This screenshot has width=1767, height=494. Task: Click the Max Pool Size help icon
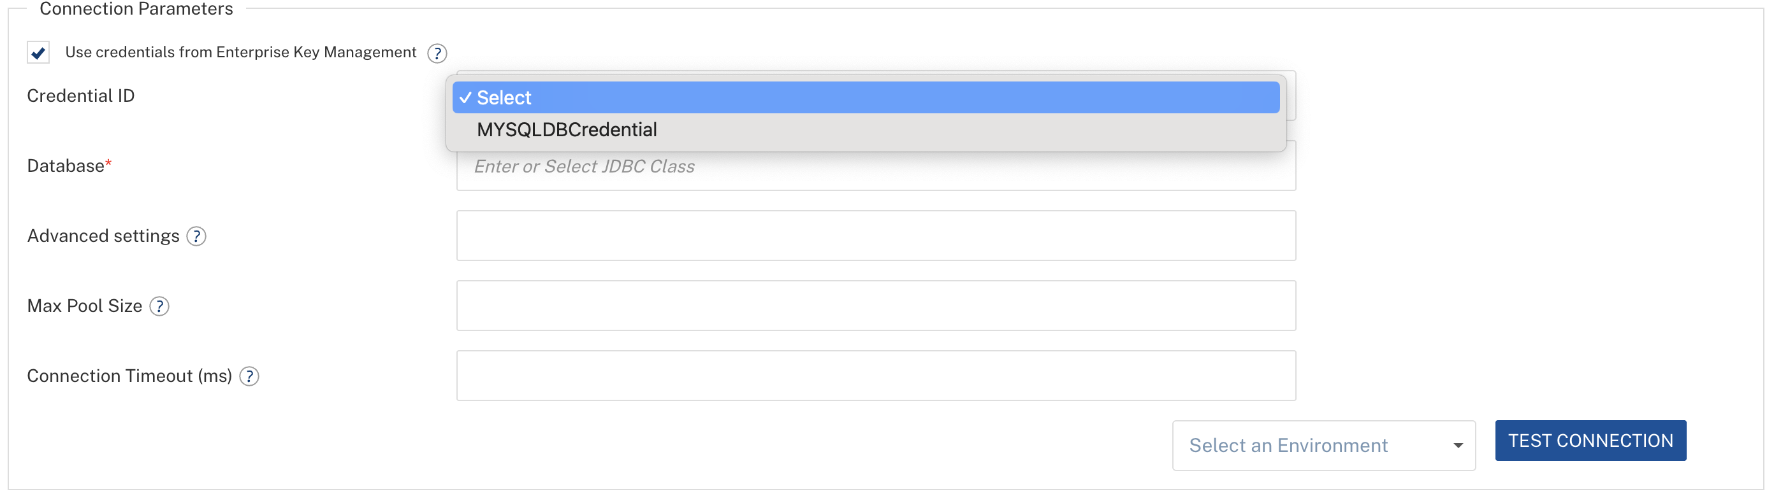pyautogui.click(x=159, y=306)
